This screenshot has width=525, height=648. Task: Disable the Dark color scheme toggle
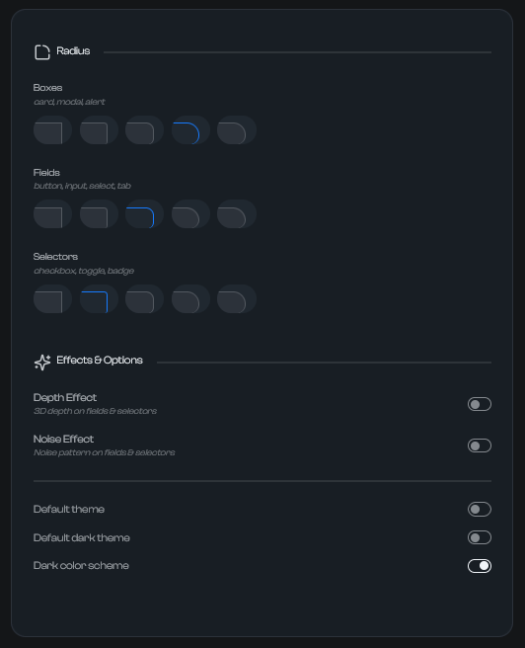[x=480, y=566]
